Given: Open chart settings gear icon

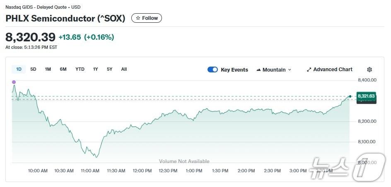Looking at the screenshot, I should point(369,70).
